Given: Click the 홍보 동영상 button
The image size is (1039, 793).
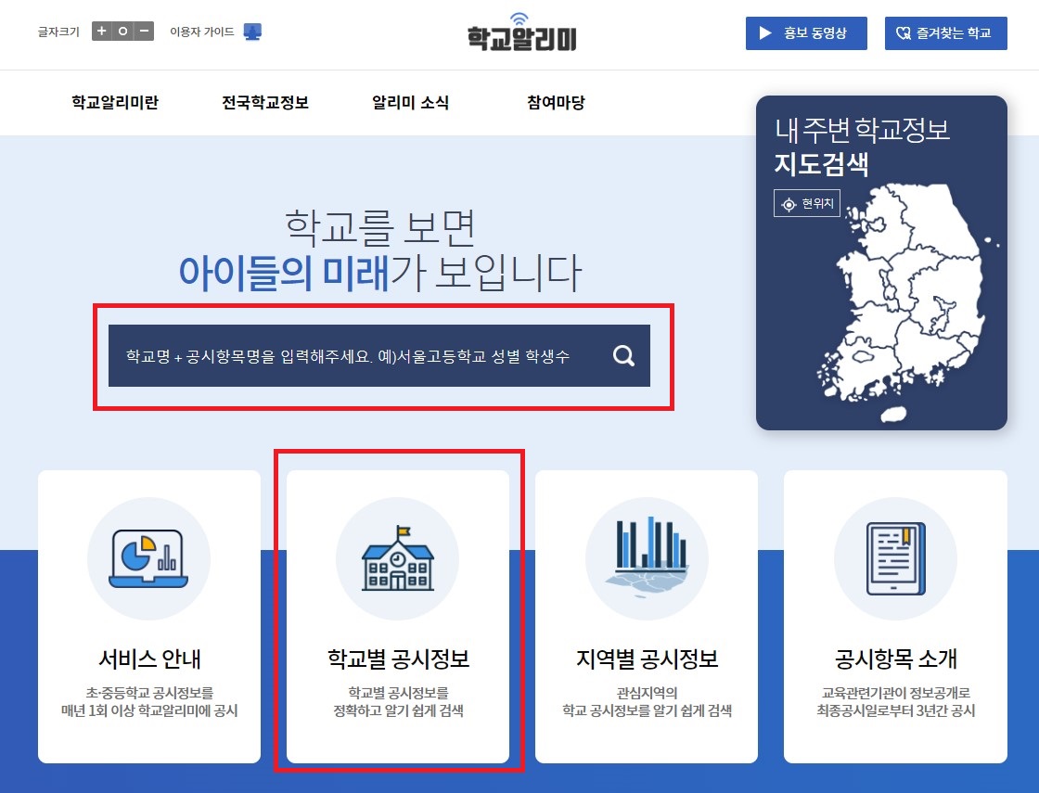Looking at the screenshot, I should tap(805, 33).
